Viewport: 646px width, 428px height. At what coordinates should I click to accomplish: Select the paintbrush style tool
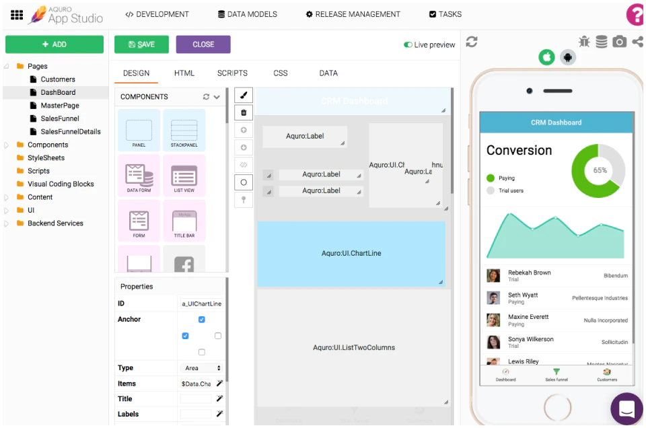[x=244, y=96]
